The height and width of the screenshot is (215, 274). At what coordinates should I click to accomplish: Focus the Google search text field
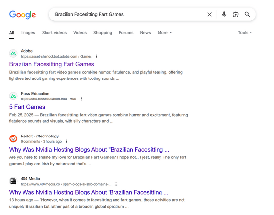(x=129, y=14)
